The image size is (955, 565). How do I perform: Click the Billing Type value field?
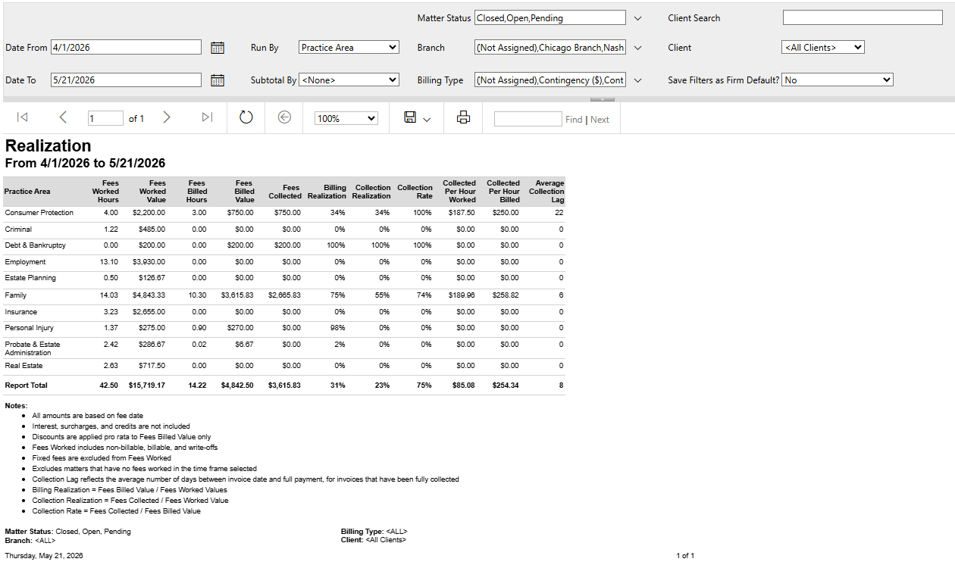pyautogui.click(x=550, y=80)
